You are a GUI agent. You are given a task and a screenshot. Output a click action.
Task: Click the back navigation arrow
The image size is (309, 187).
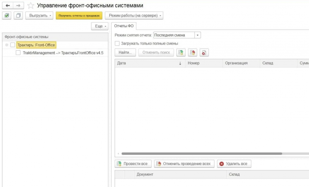pos(8,5)
